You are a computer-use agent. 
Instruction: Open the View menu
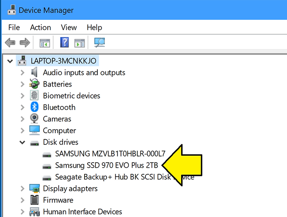(x=69, y=28)
